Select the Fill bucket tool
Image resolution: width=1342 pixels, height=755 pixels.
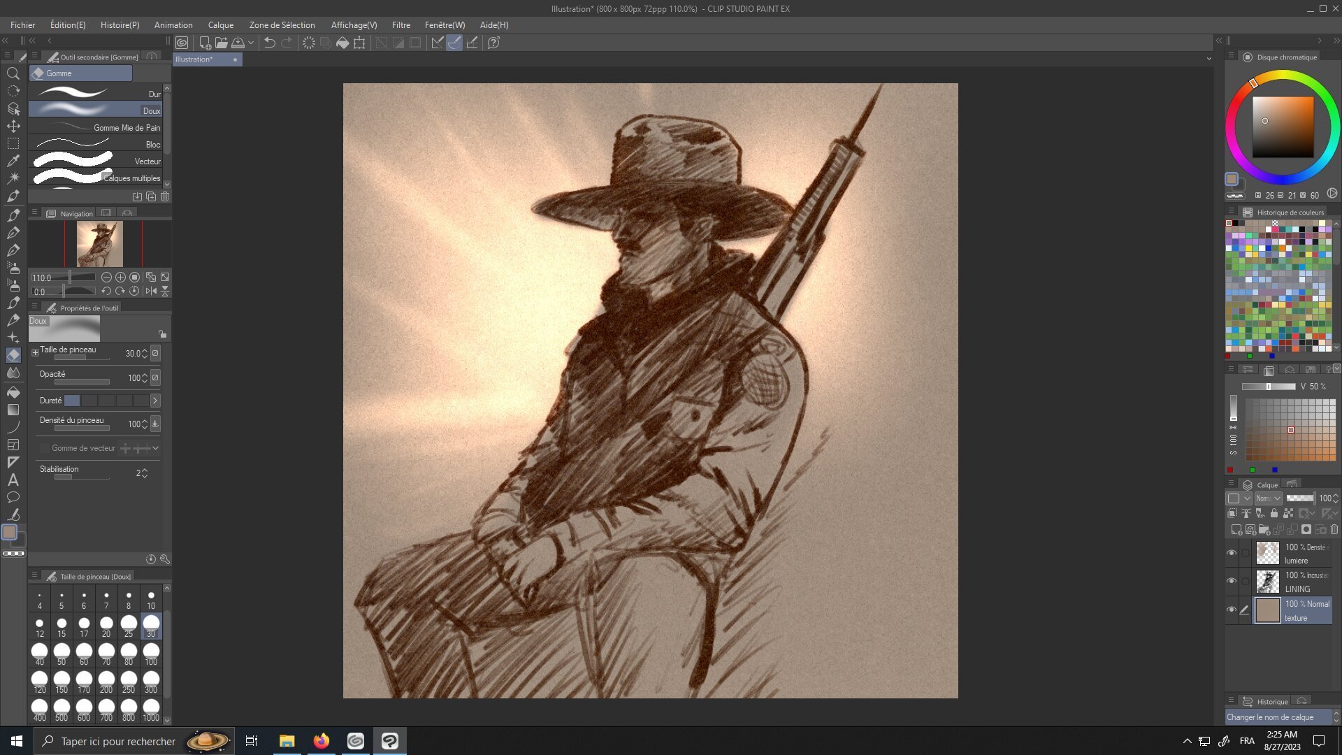coord(13,392)
